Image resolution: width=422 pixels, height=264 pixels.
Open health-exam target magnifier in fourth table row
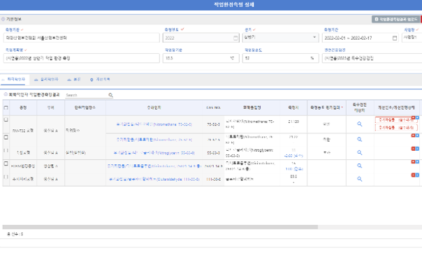[x=359, y=166]
